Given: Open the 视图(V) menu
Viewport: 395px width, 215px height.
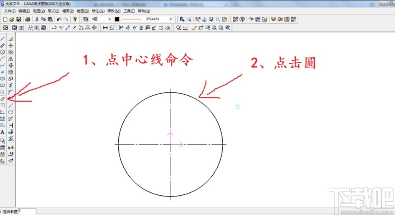Looking at the screenshot, I should [x=39, y=11].
